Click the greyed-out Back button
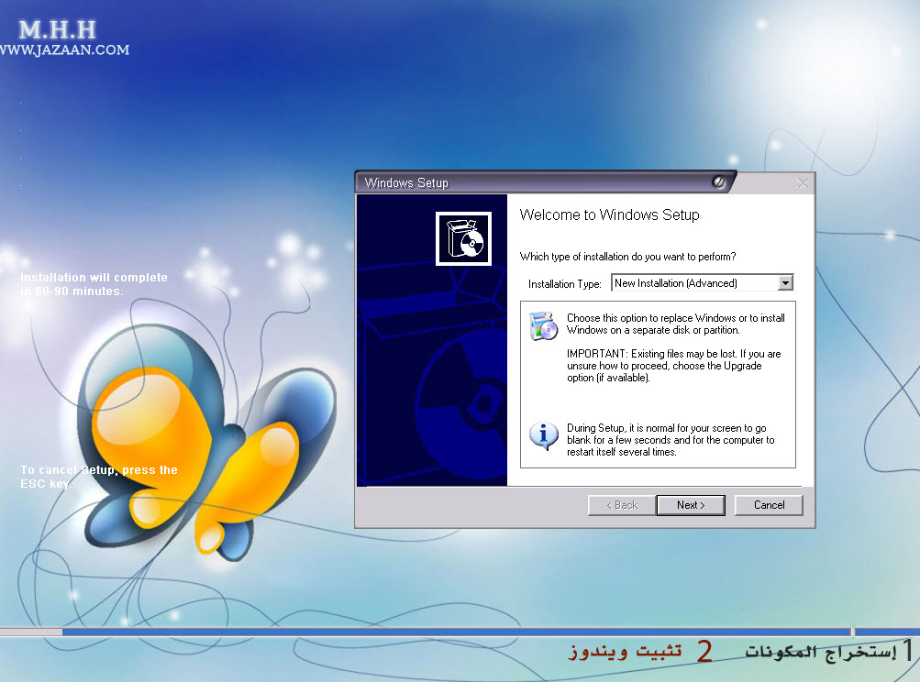 point(620,505)
